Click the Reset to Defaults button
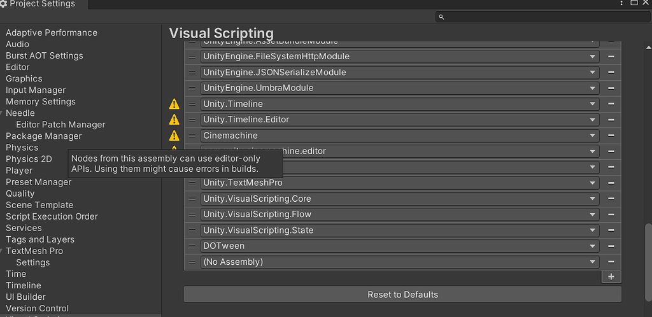Image resolution: width=652 pixels, height=317 pixels. point(402,295)
